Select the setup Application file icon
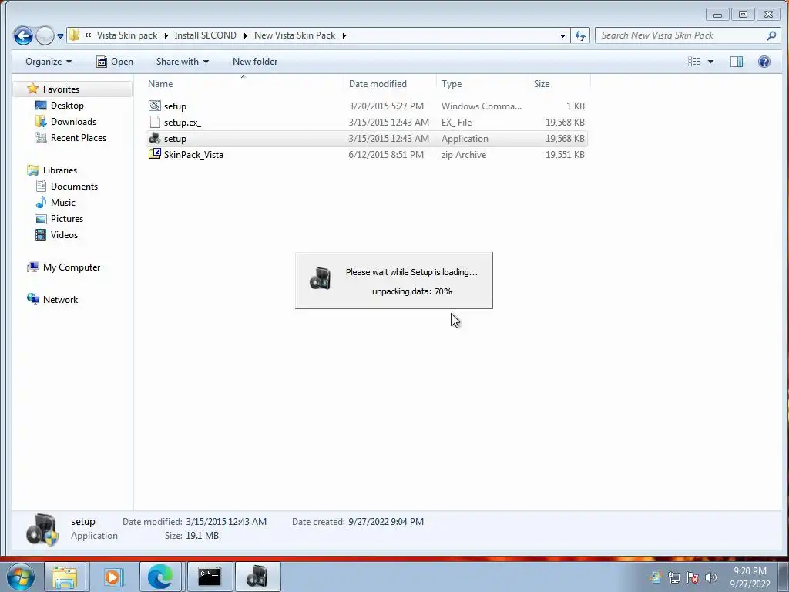The image size is (789, 592). coord(154,138)
